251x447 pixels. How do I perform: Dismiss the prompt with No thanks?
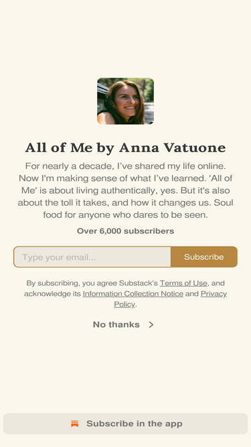click(123, 325)
